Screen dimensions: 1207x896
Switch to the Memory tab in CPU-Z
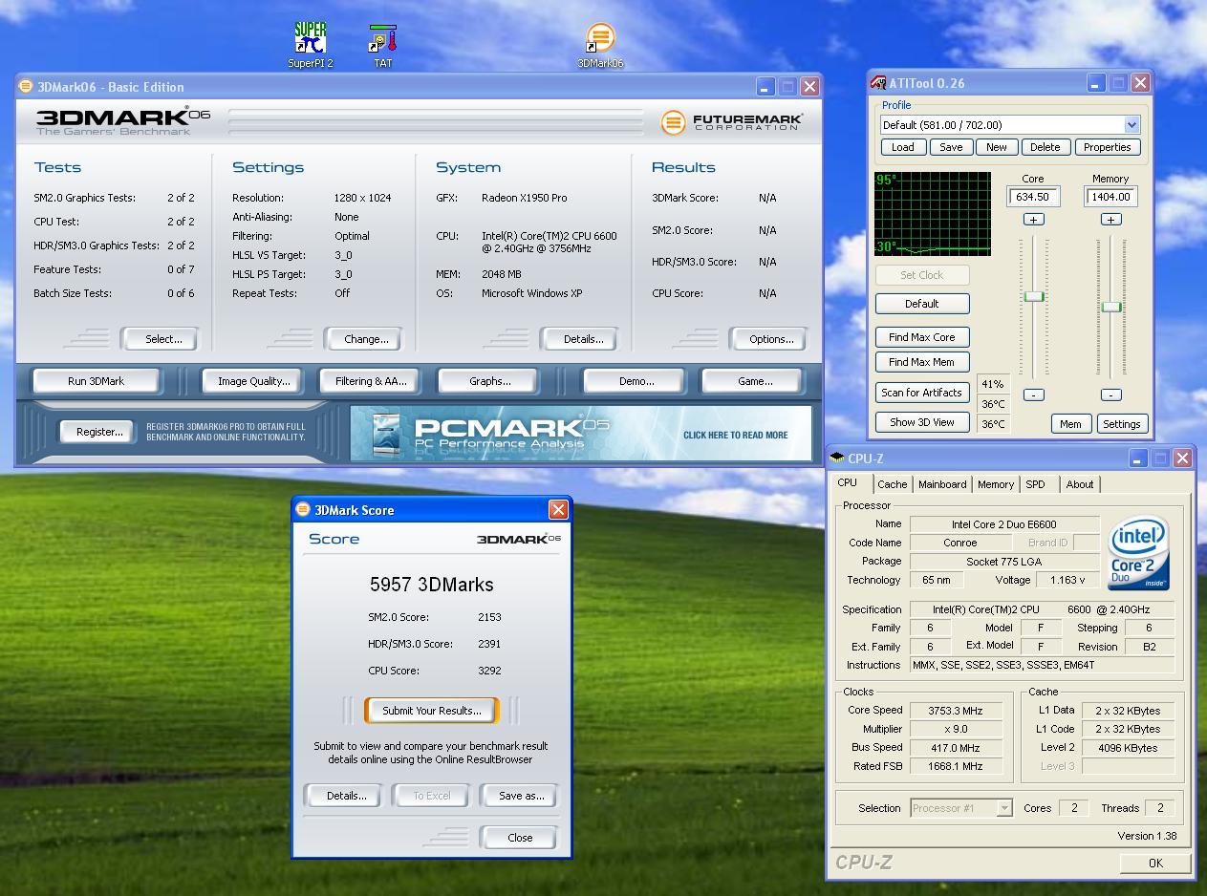(x=996, y=484)
